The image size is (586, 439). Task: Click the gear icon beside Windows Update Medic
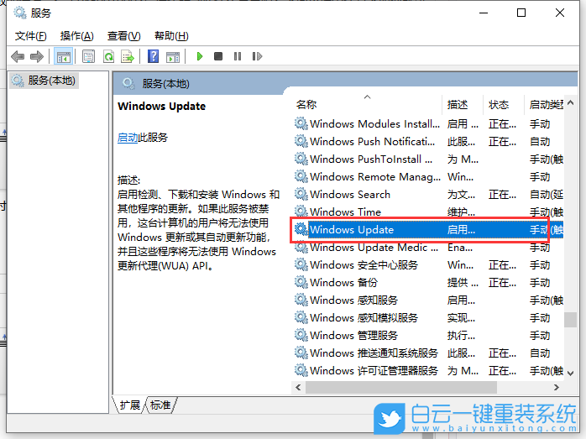301,247
